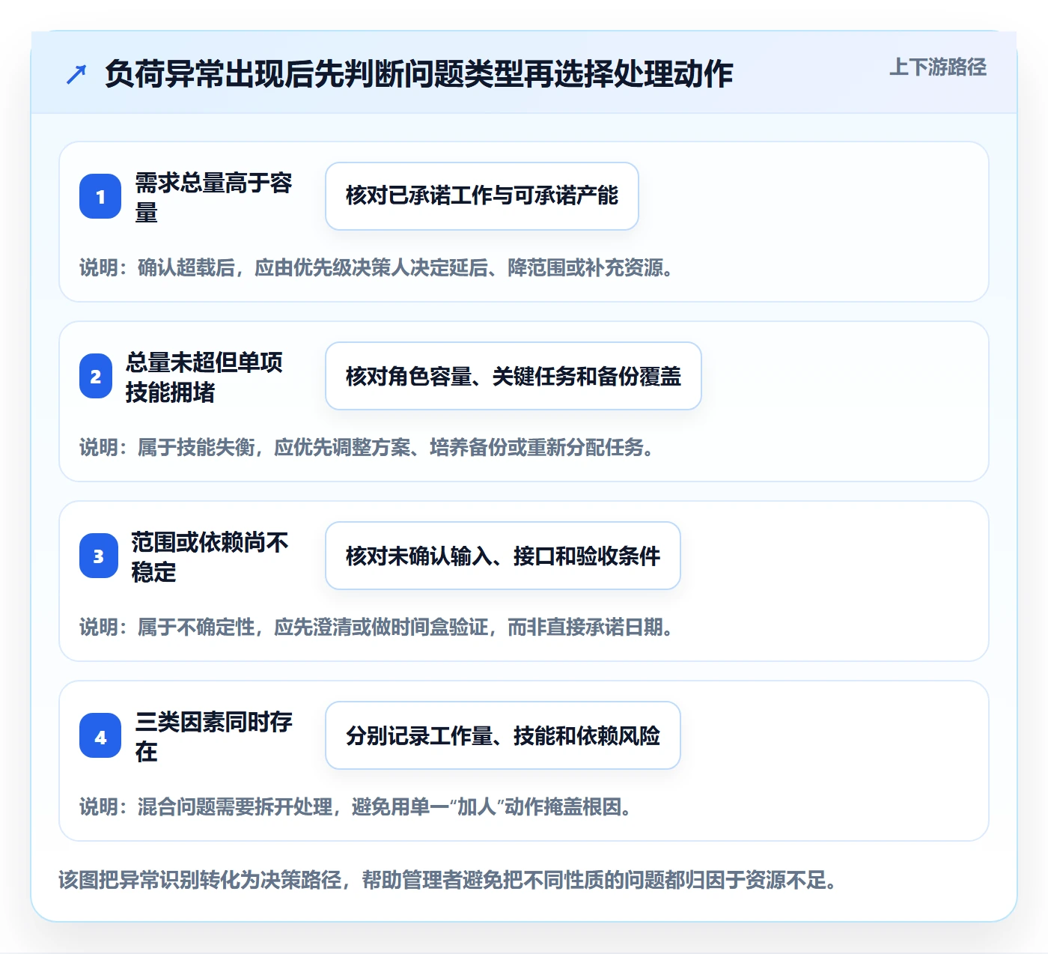Viewport: 1048px width, 954px height.
Task: Click the note starting 说明：确认超载后
Action: [x=378, y=268]
